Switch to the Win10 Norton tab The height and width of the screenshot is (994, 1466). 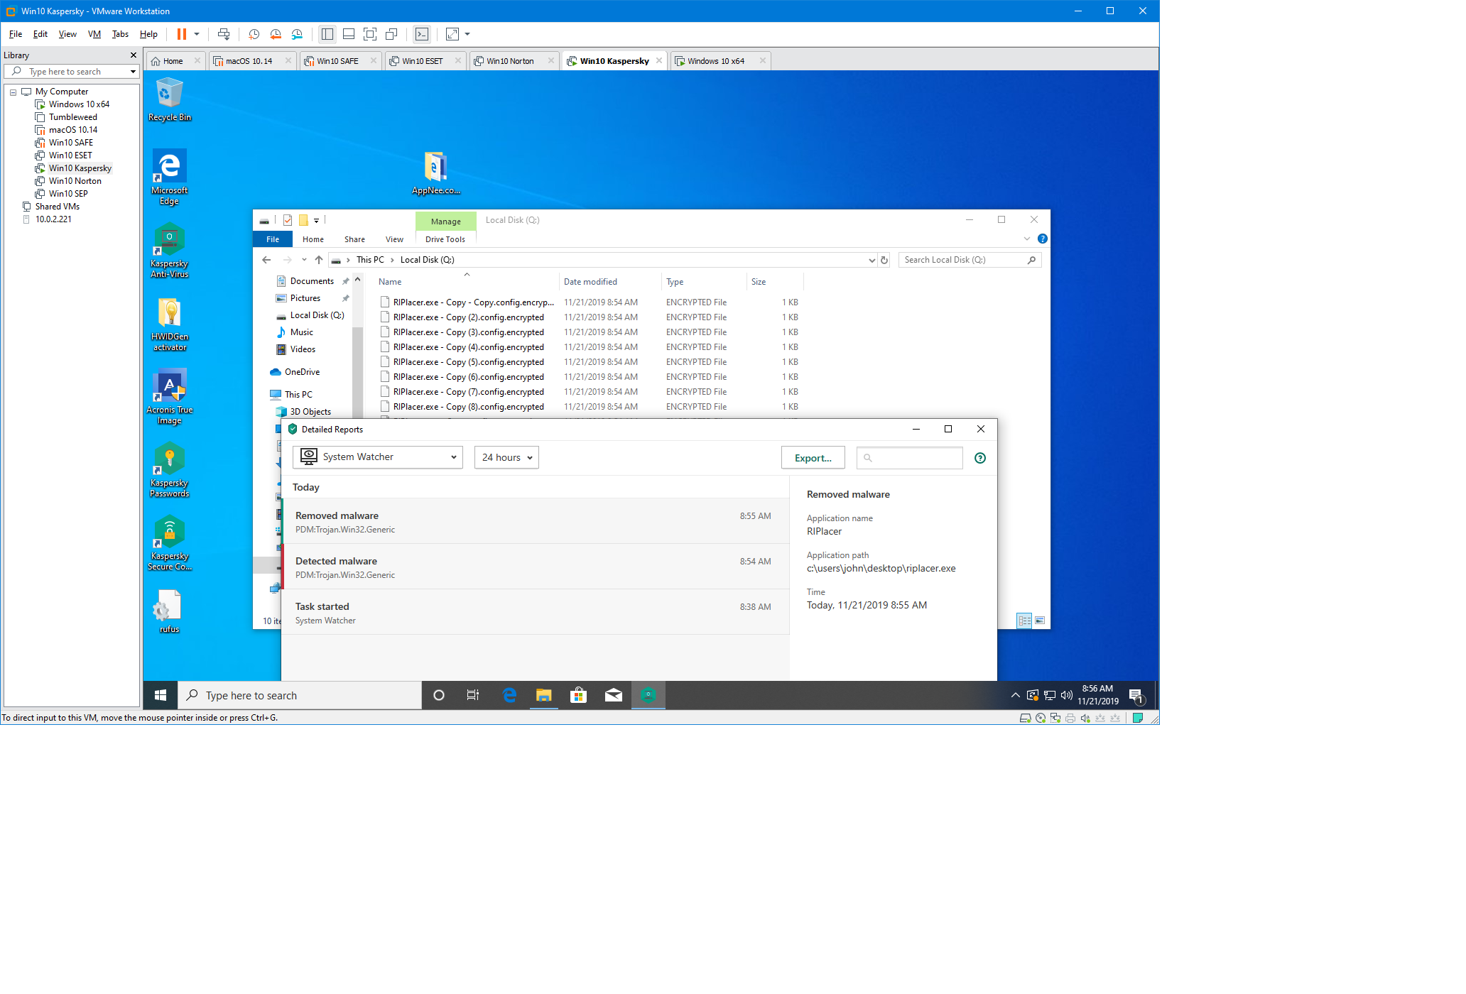pos(510,61)
